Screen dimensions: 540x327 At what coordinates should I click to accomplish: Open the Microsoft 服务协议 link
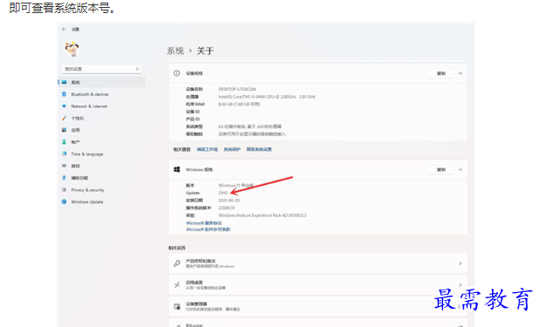(x=204, y=223)
